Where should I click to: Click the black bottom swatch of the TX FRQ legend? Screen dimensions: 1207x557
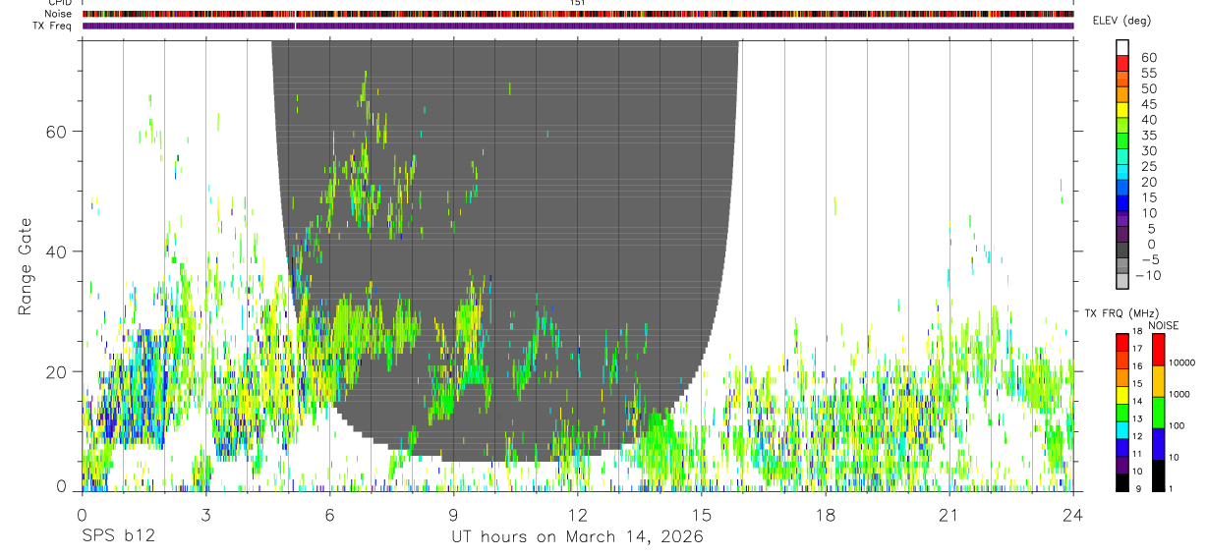point(1122,482)
